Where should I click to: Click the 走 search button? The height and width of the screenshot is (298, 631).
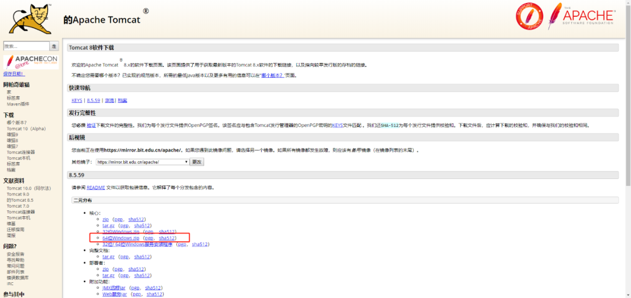(x=54, y=46)
